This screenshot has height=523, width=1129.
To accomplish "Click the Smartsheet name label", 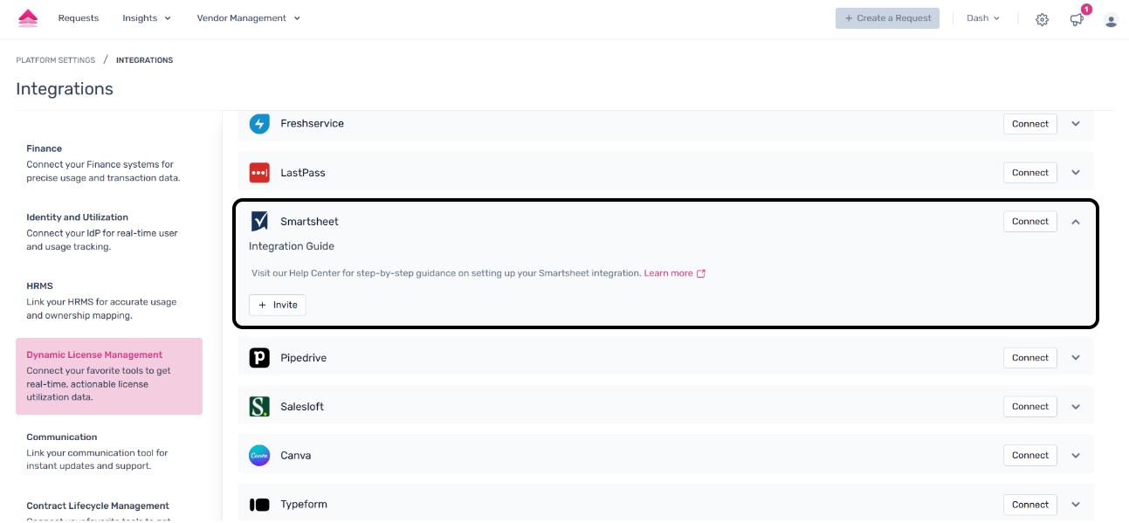I will coord(309,222).
